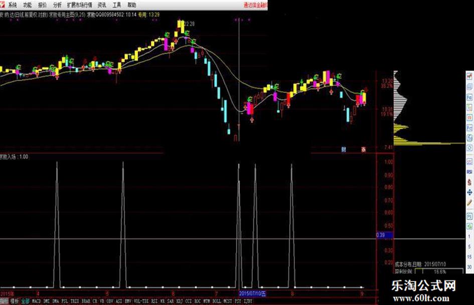The height and width of the screenshot is (305, 474).
Task: Click the 16.6% profit ratio bar
Action: tap(439, 271)
